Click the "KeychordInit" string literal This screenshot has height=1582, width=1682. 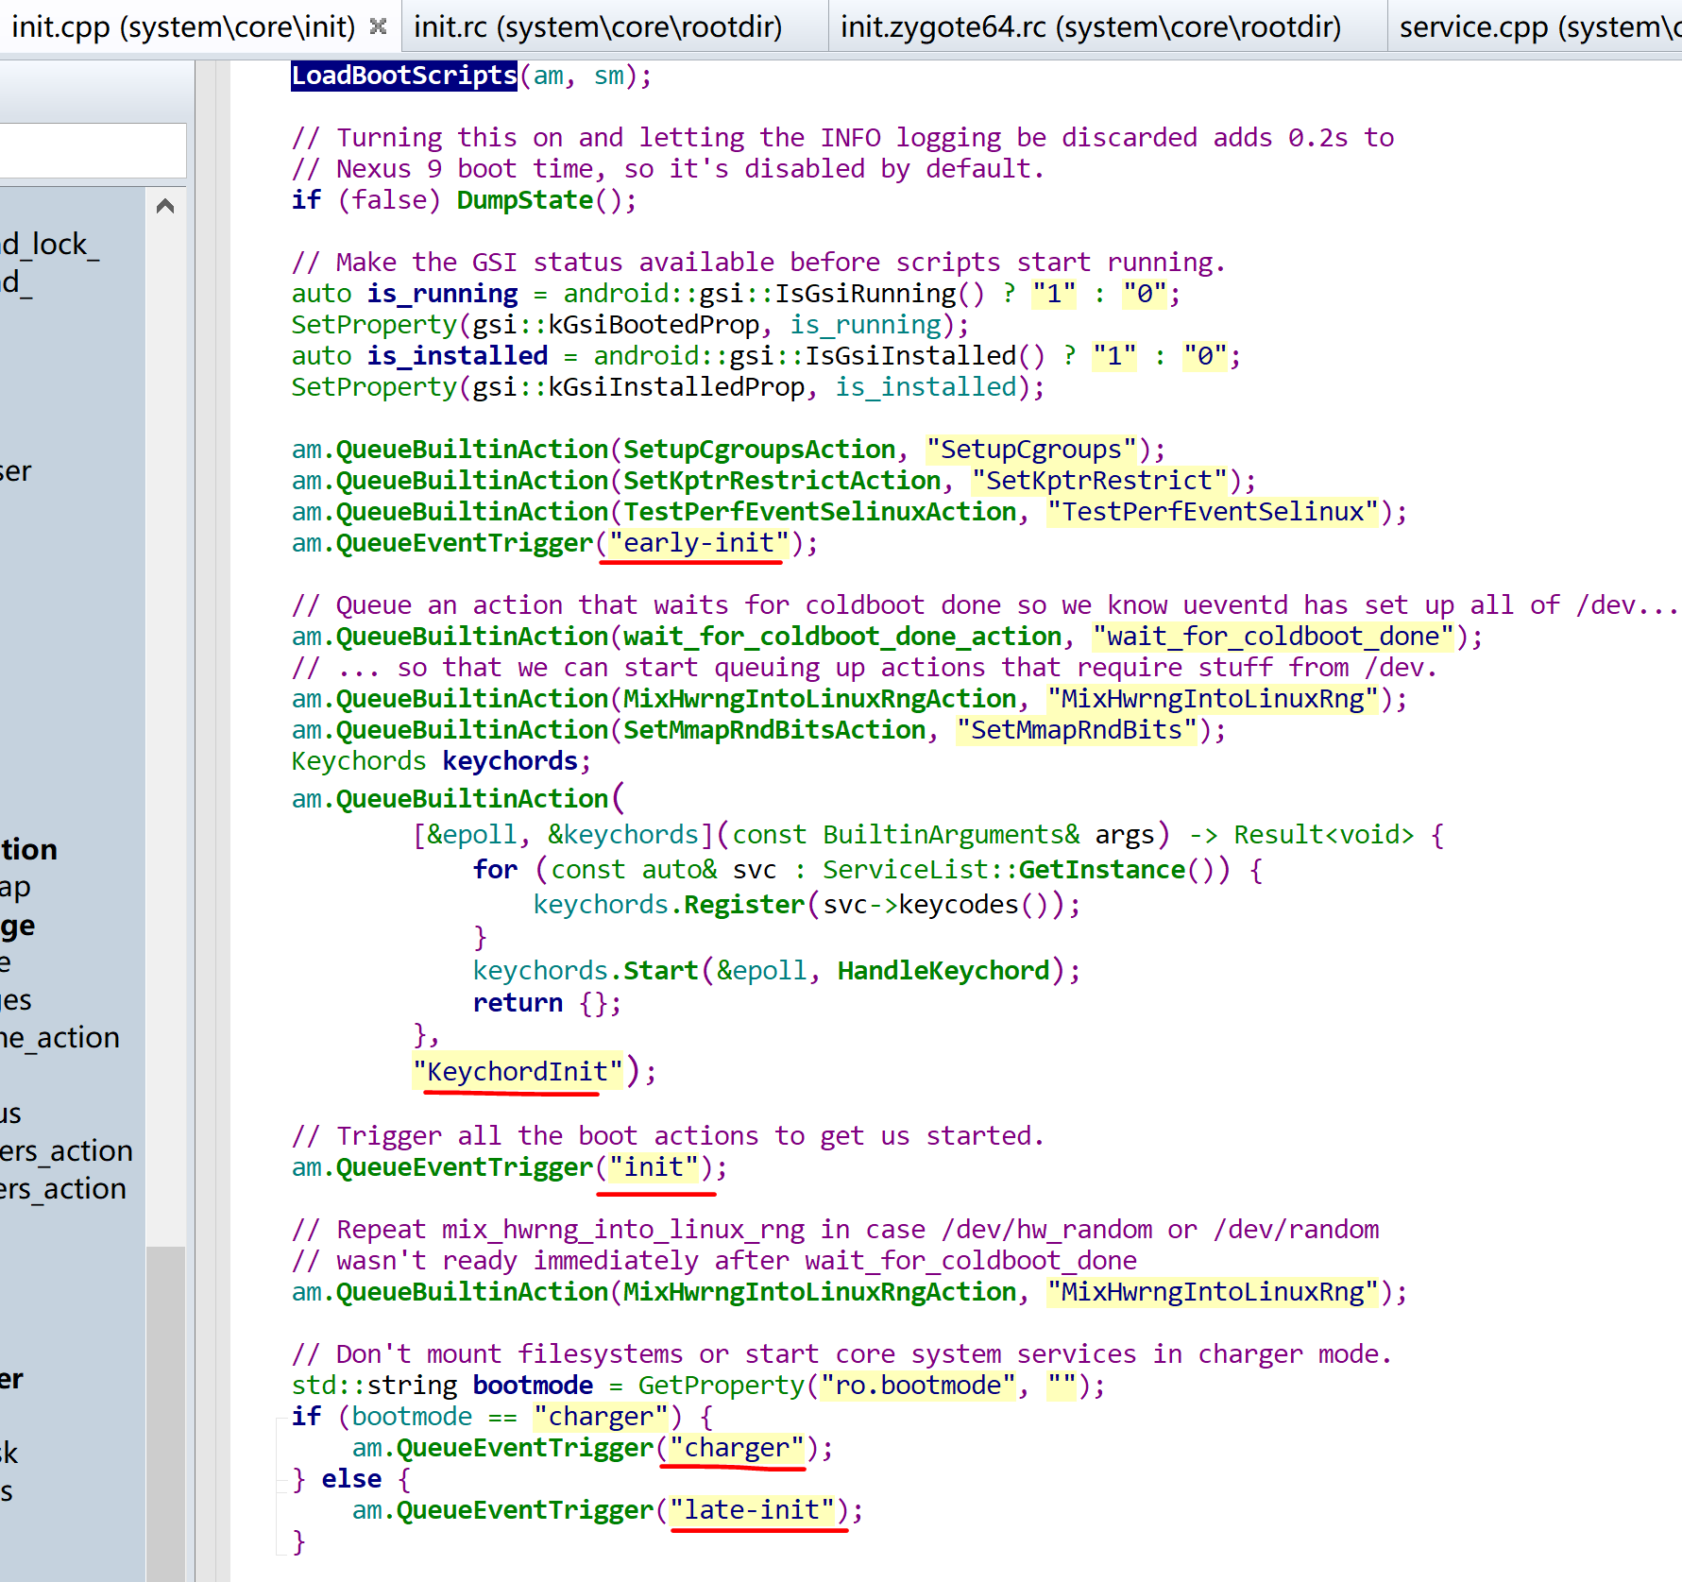pos(518,1072)
